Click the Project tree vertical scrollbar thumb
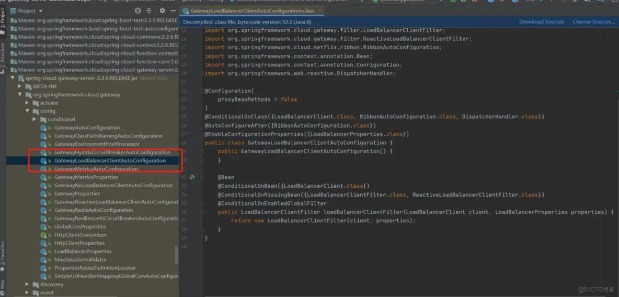This screenshot has height=297, width=619. click(177, 255)
